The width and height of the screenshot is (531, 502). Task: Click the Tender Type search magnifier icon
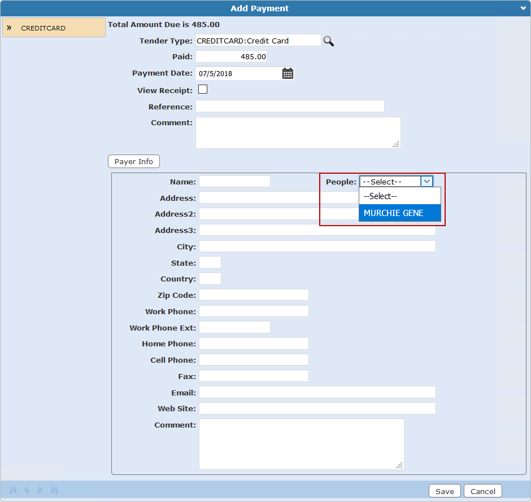328,41
